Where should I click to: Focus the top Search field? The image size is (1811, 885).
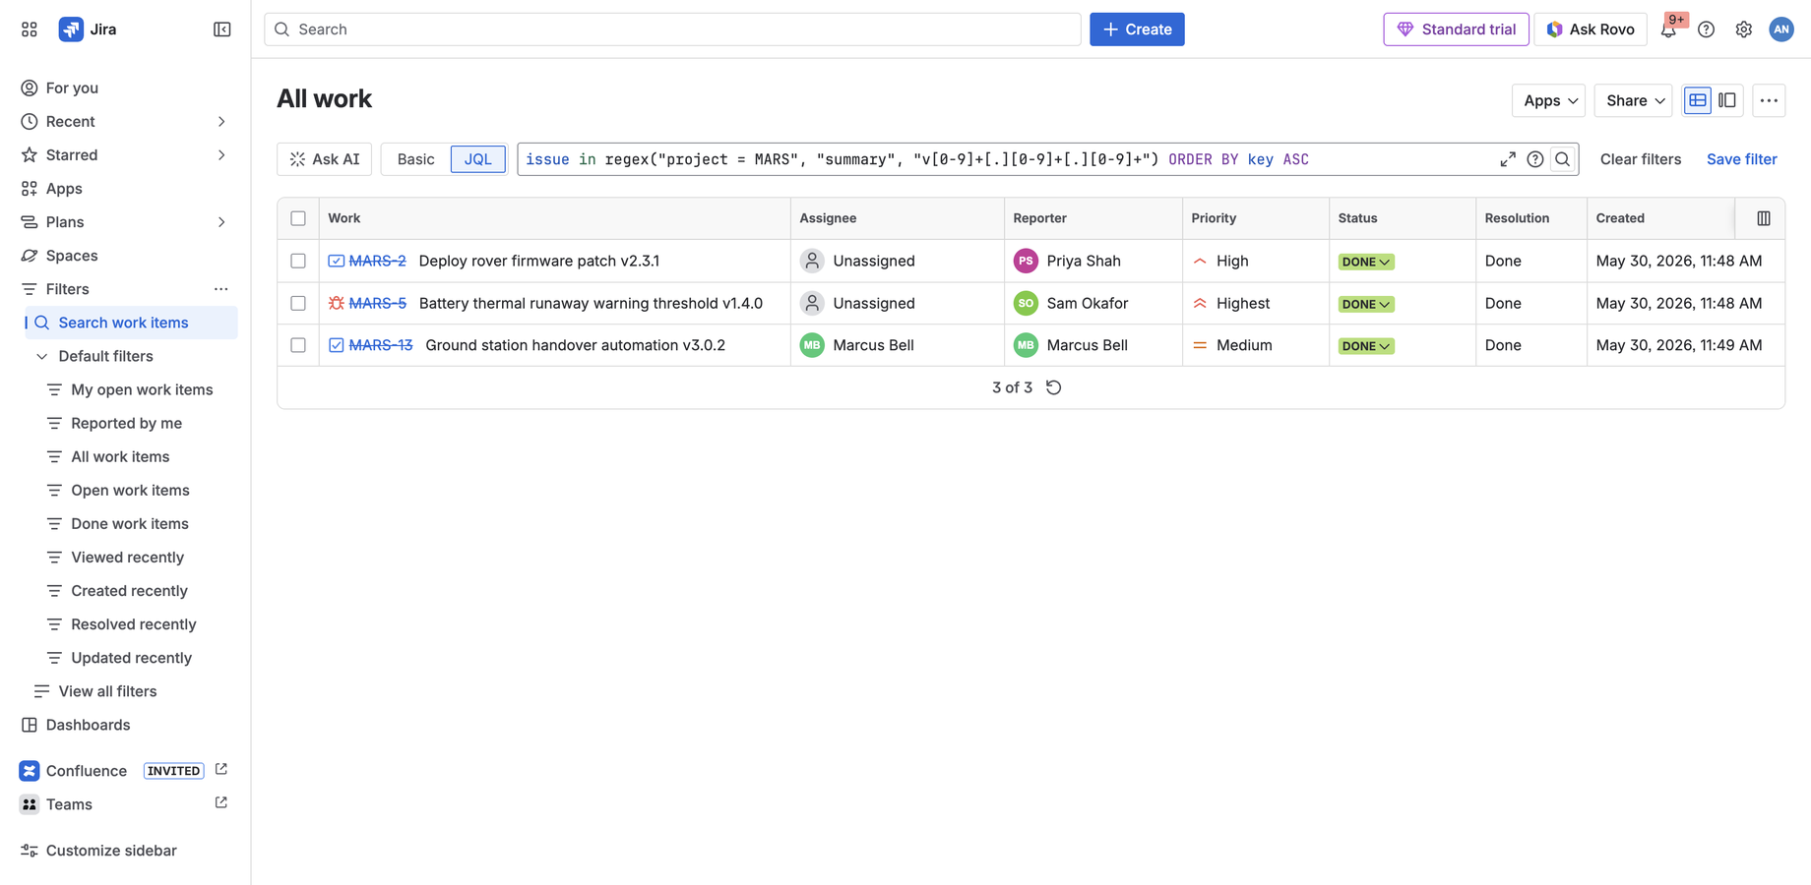[x=672, y=29]
